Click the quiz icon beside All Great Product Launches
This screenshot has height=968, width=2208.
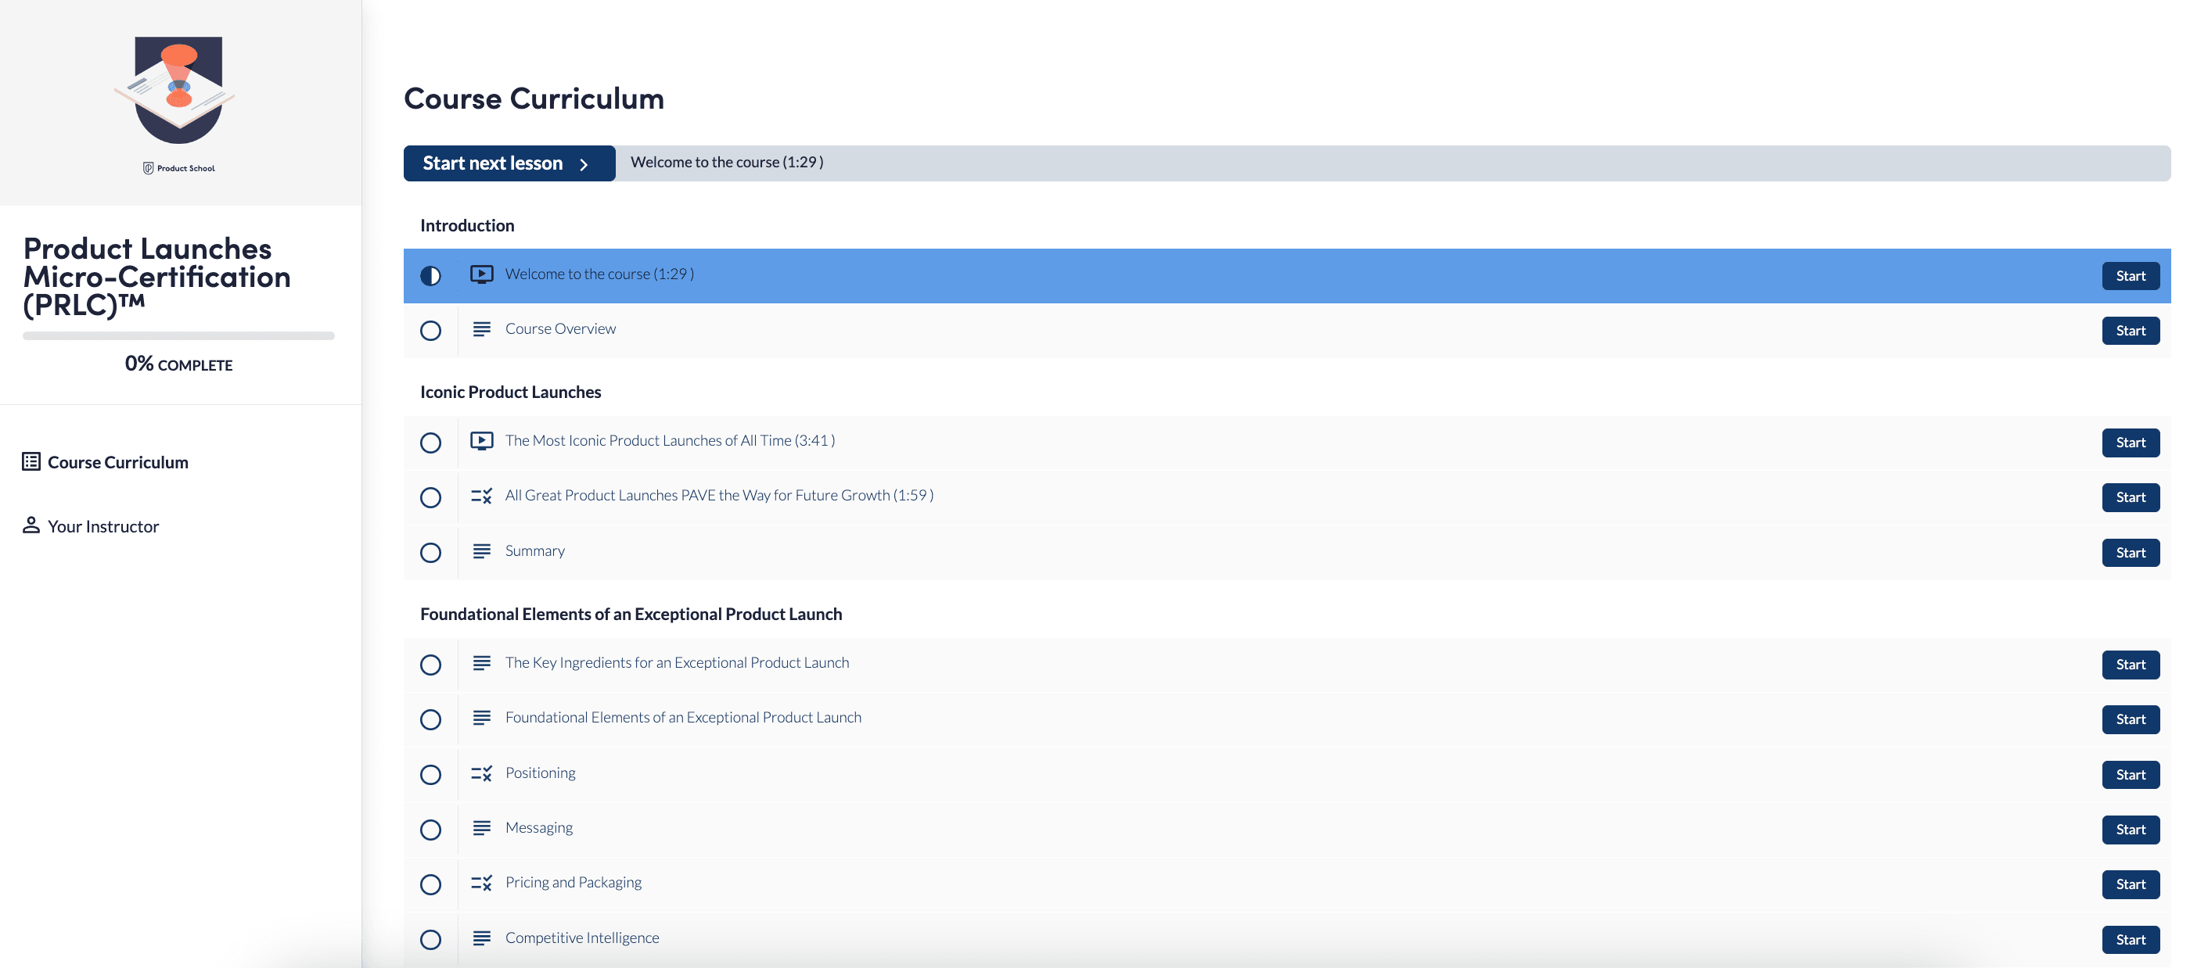tap(481, 496)
